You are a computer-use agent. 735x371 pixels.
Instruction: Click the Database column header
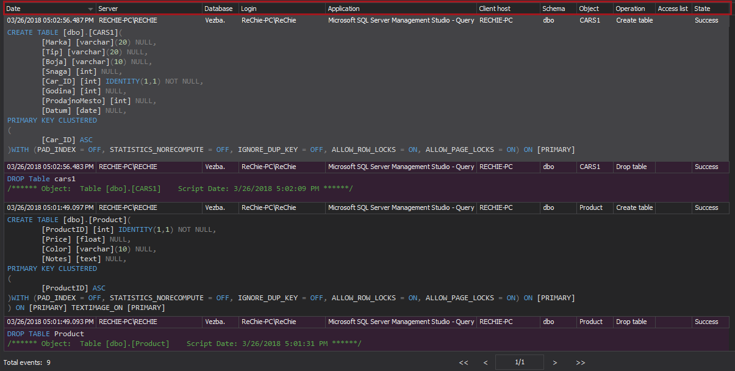(x=220, y=9)
